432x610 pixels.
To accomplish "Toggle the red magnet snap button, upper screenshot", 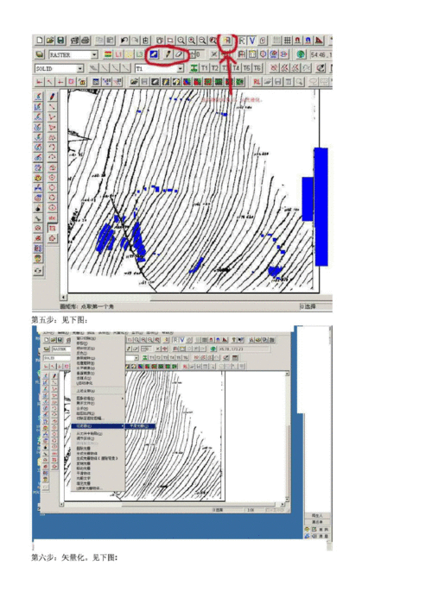I will [297, 40].
